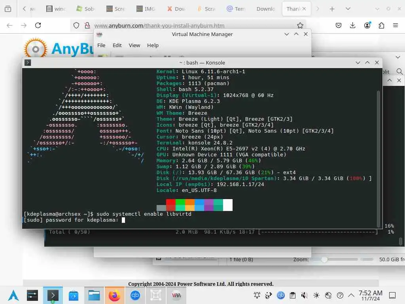Expand the background window's top-right chevron

tap(398, 57)
